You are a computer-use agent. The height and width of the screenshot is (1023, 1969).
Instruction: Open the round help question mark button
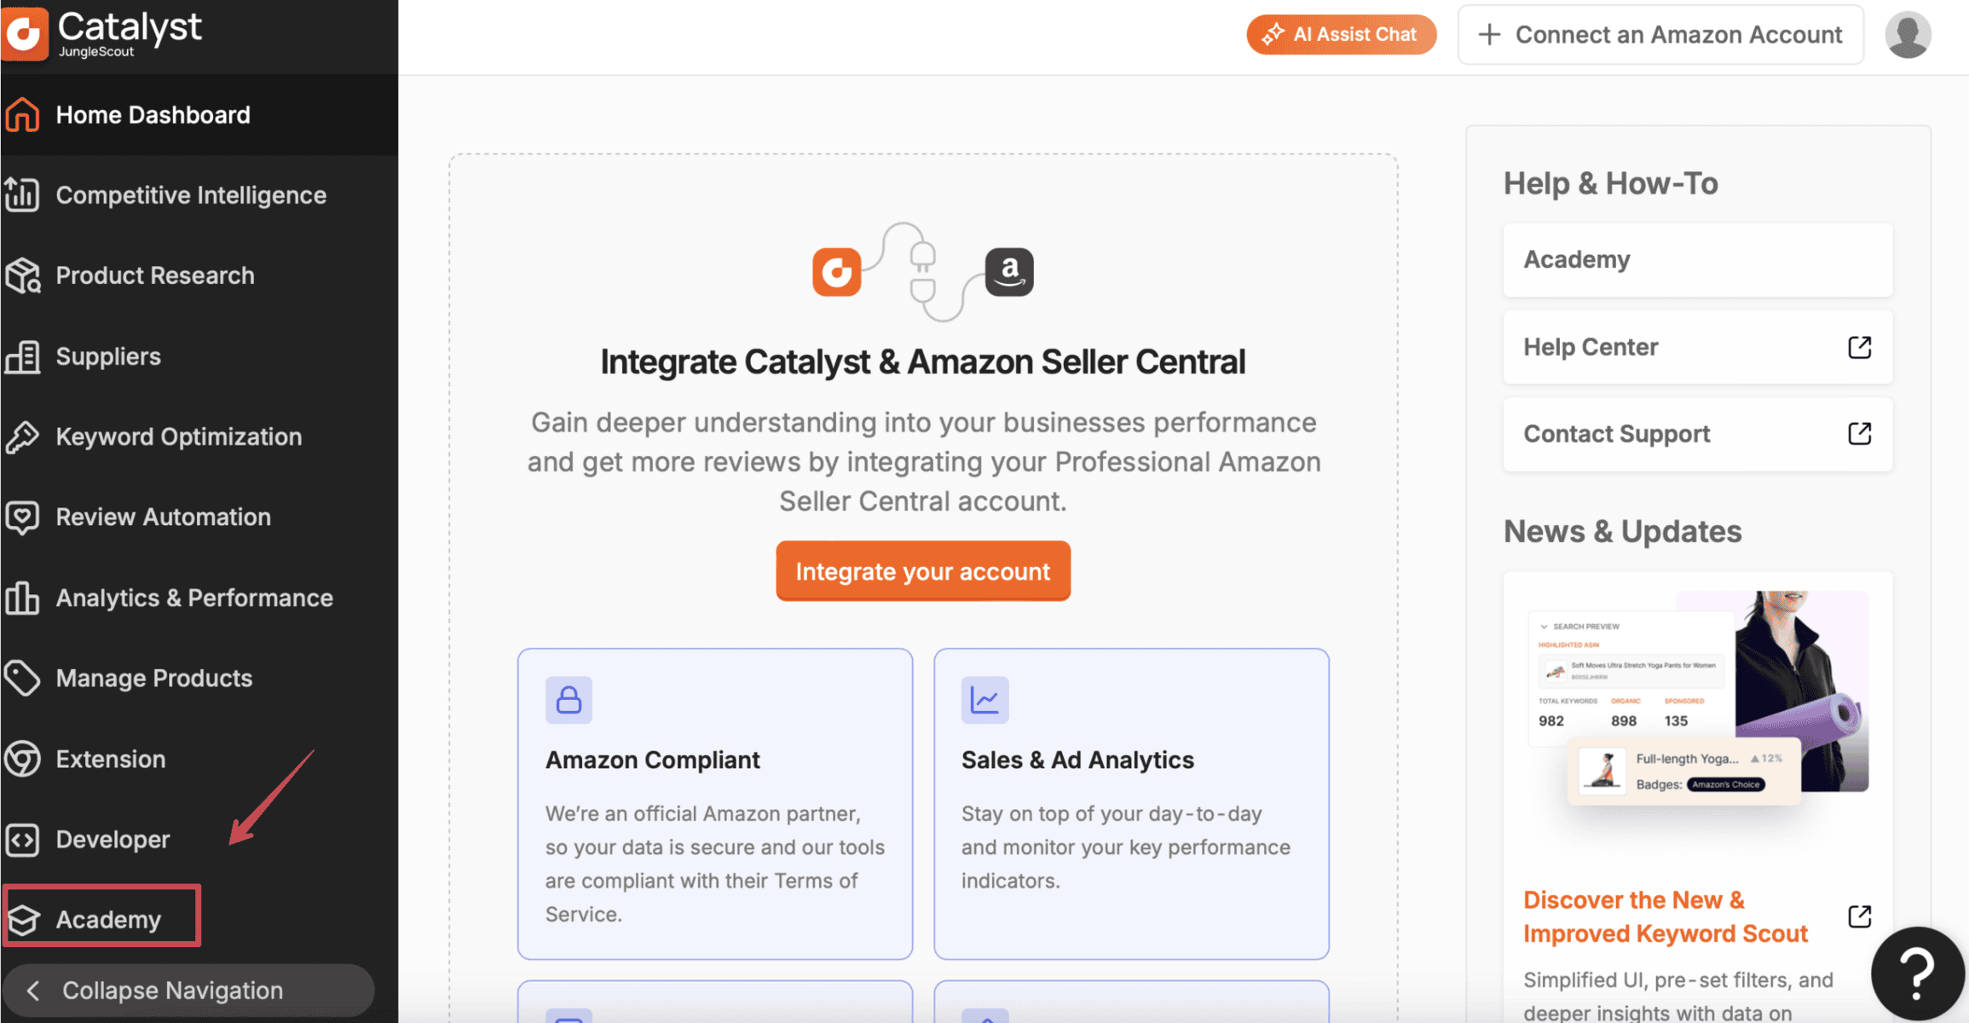pos(1917,974)
